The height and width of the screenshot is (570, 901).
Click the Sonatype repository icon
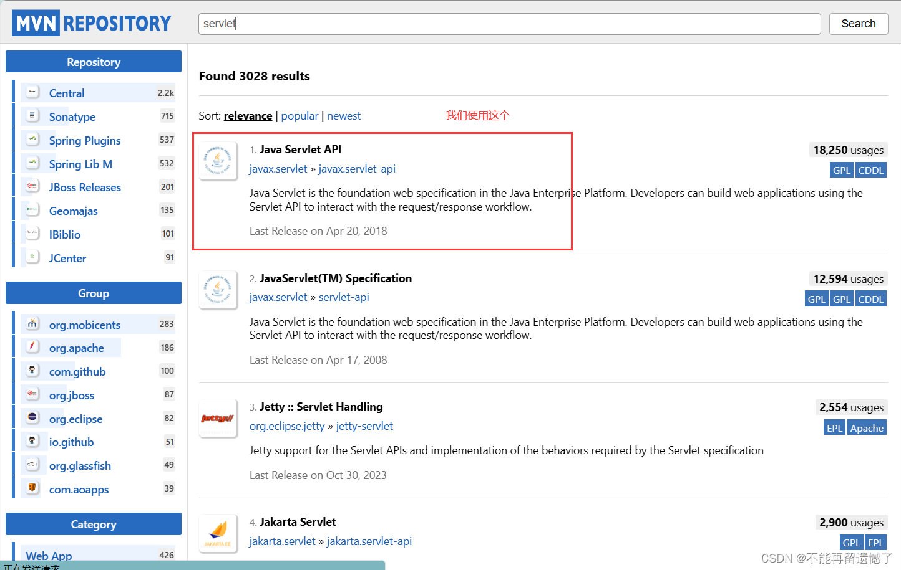pyautogui.click(x=32, y=115)
